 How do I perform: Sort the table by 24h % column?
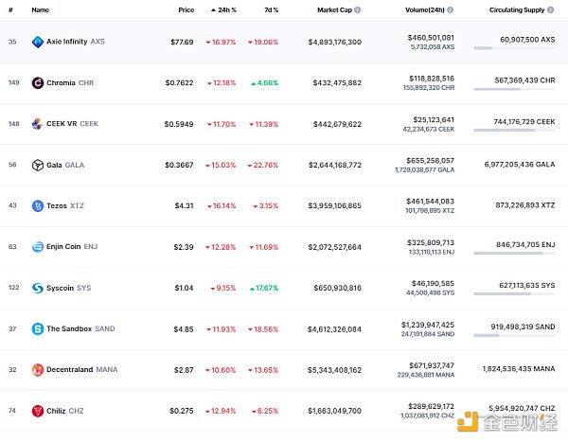click(x=223, y=10)
